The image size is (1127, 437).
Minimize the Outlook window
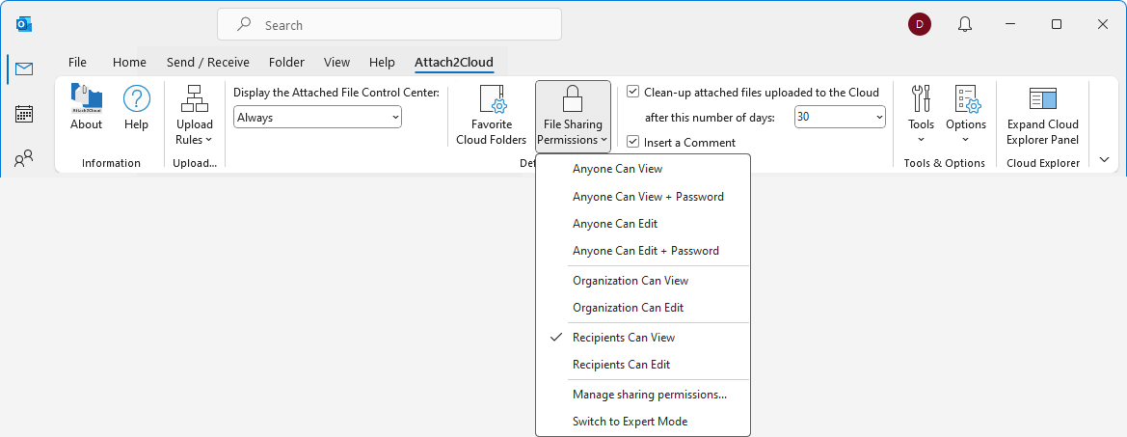tap(1011, 24)
